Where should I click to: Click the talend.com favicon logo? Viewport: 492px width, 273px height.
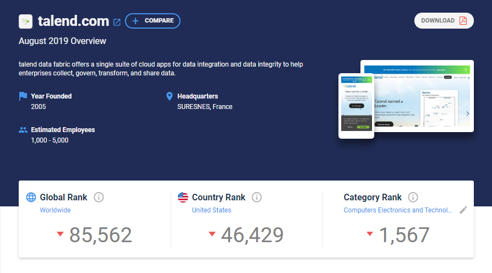tap(25, 21)
